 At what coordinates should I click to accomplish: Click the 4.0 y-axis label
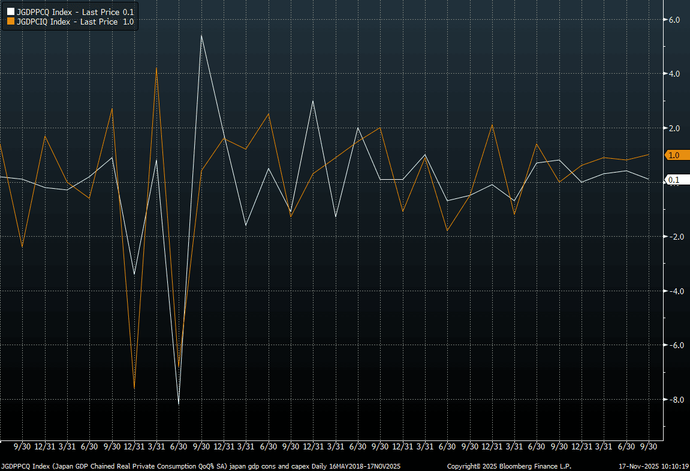point(674,74)
